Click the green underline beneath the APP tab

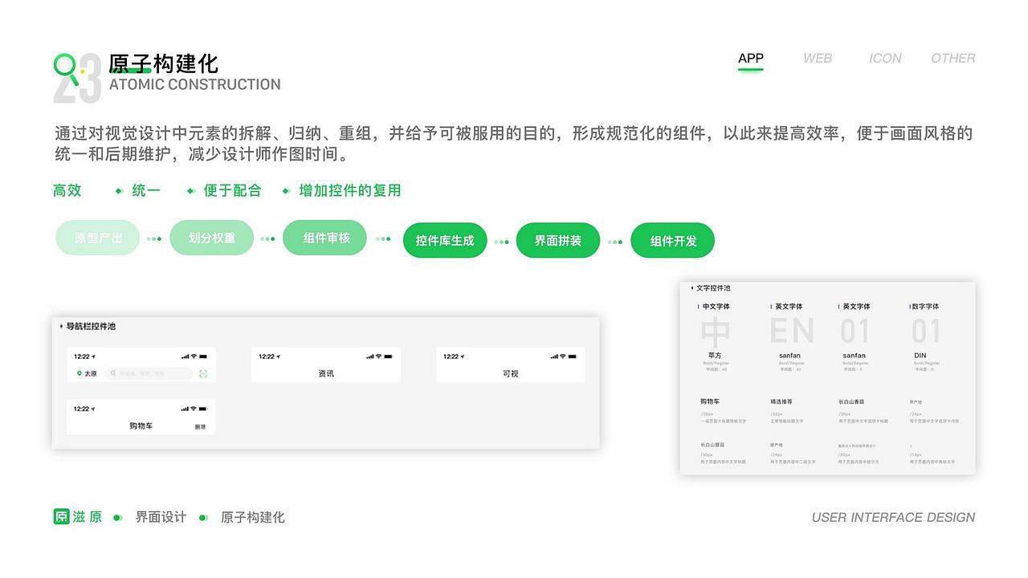click(750, 71)
